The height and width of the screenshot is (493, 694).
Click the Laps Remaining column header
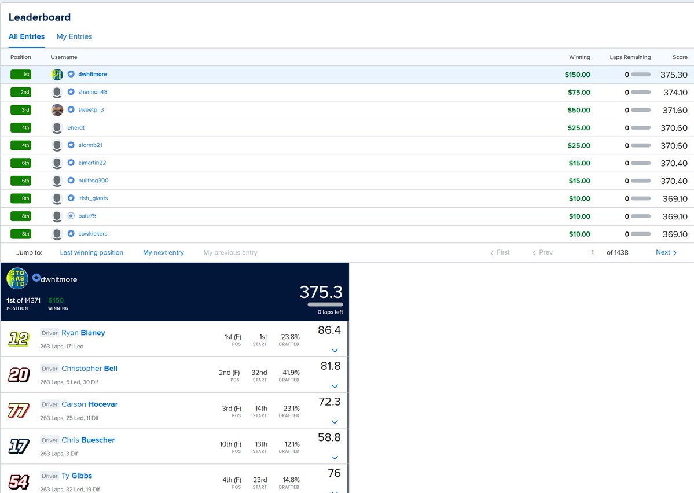tap(630, 57)
